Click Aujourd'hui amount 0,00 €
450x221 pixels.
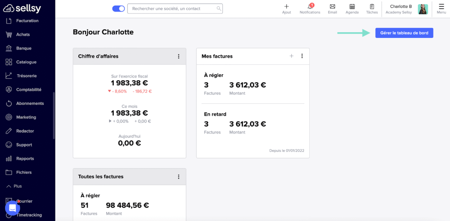click(x=129, y=143)
